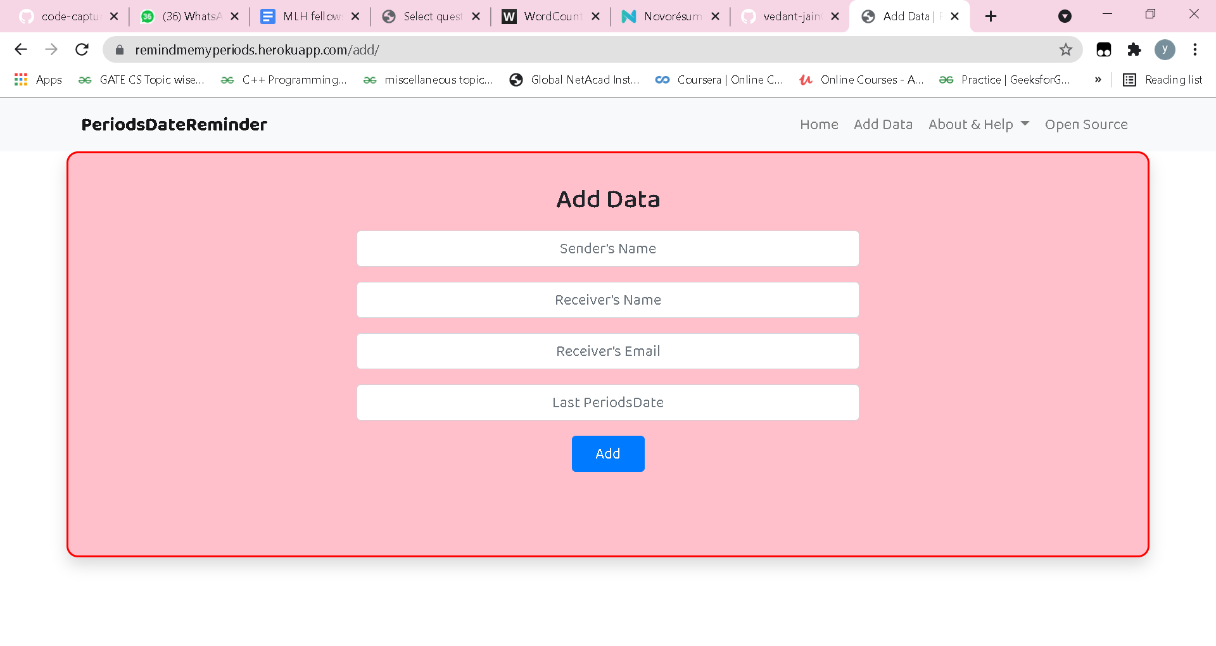Close the Novorésumé tab
The width and height of the screenshot is (1216, 646).
(716, 16)
